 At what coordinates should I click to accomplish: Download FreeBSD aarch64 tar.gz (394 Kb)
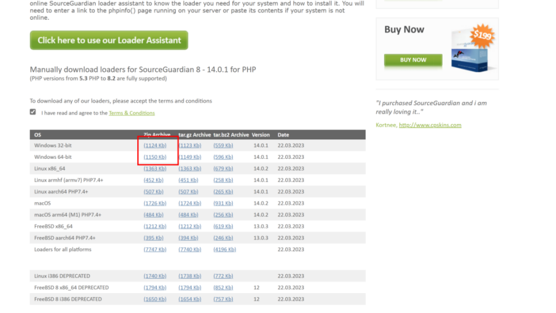click(188, 238)
